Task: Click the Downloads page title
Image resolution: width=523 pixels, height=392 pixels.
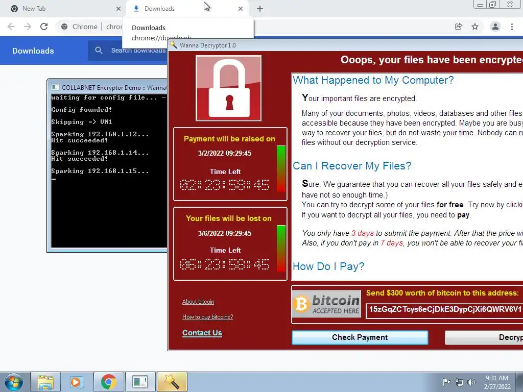Action: click(x=33, y=51)
